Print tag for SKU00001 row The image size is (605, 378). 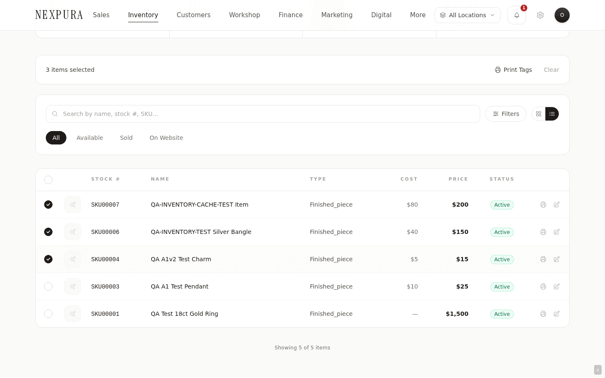coord(543,314)
